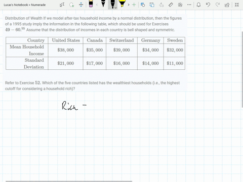
Task: Select the first black pen
Action: click(103, 4)
